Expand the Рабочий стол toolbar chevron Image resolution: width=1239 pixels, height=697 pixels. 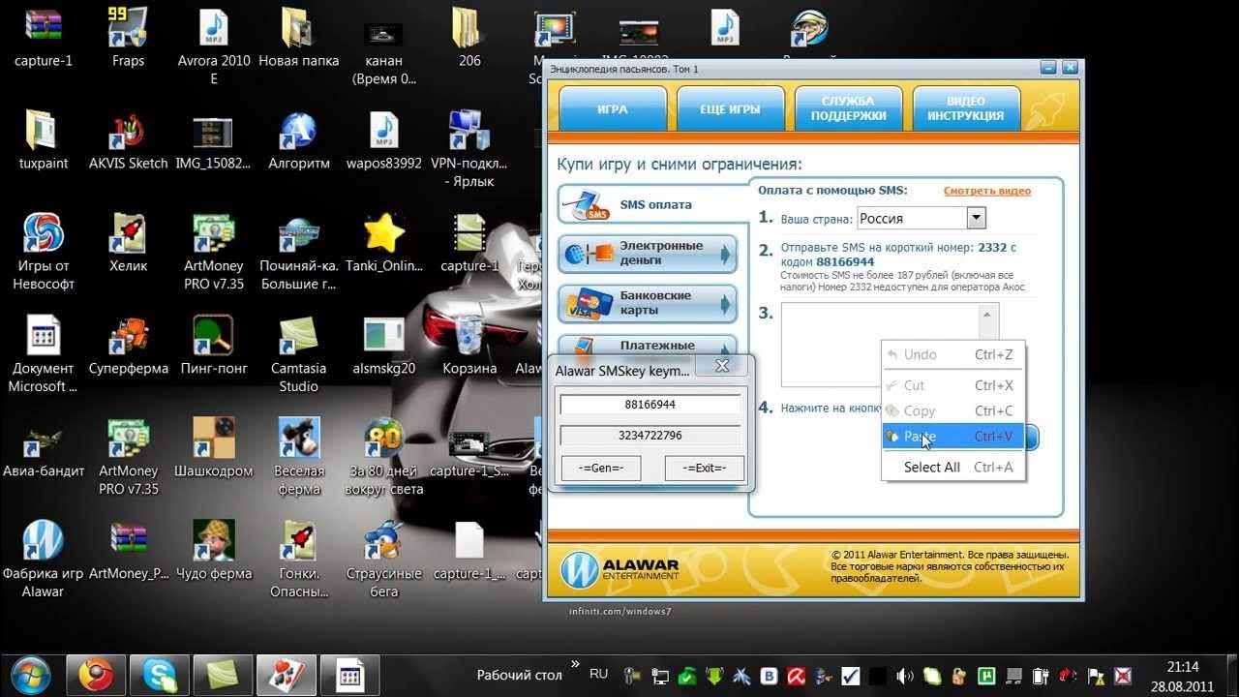pyautogui.click(x=575, y=664)
